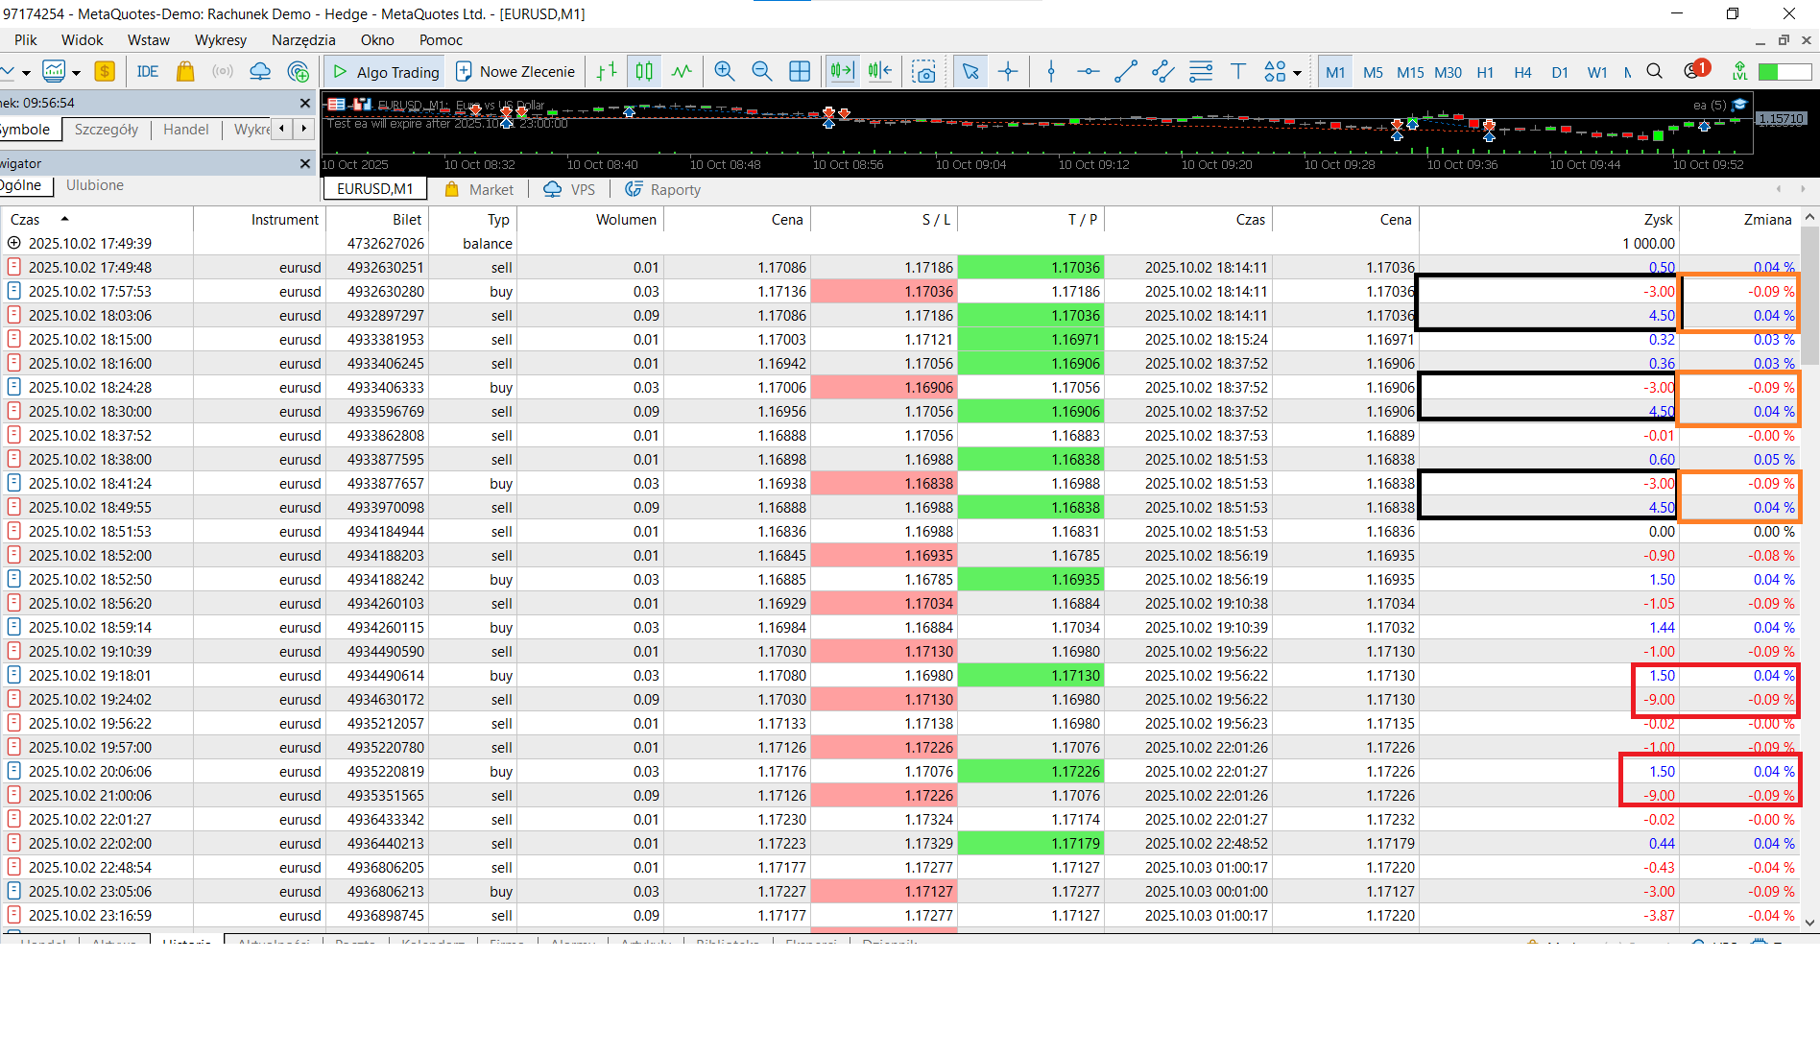Open the Wykresy menu
The height and width of the screenshot is (1056, 1820).
click(x=221, y=40)
